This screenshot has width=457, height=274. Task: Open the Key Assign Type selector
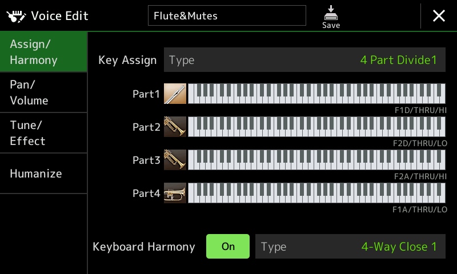pyautogui.click(x=304, y=60)
